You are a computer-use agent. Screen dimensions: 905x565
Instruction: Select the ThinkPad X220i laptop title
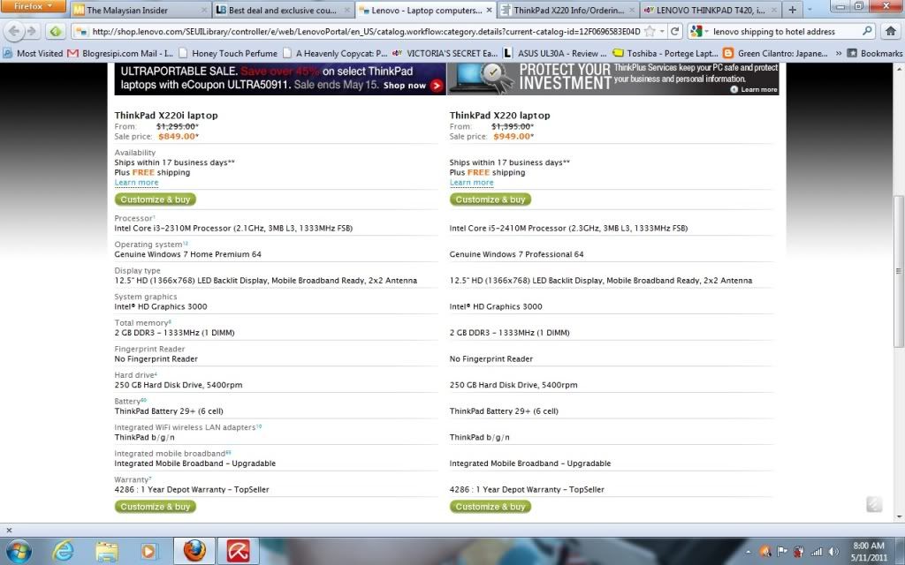[166, 116]
